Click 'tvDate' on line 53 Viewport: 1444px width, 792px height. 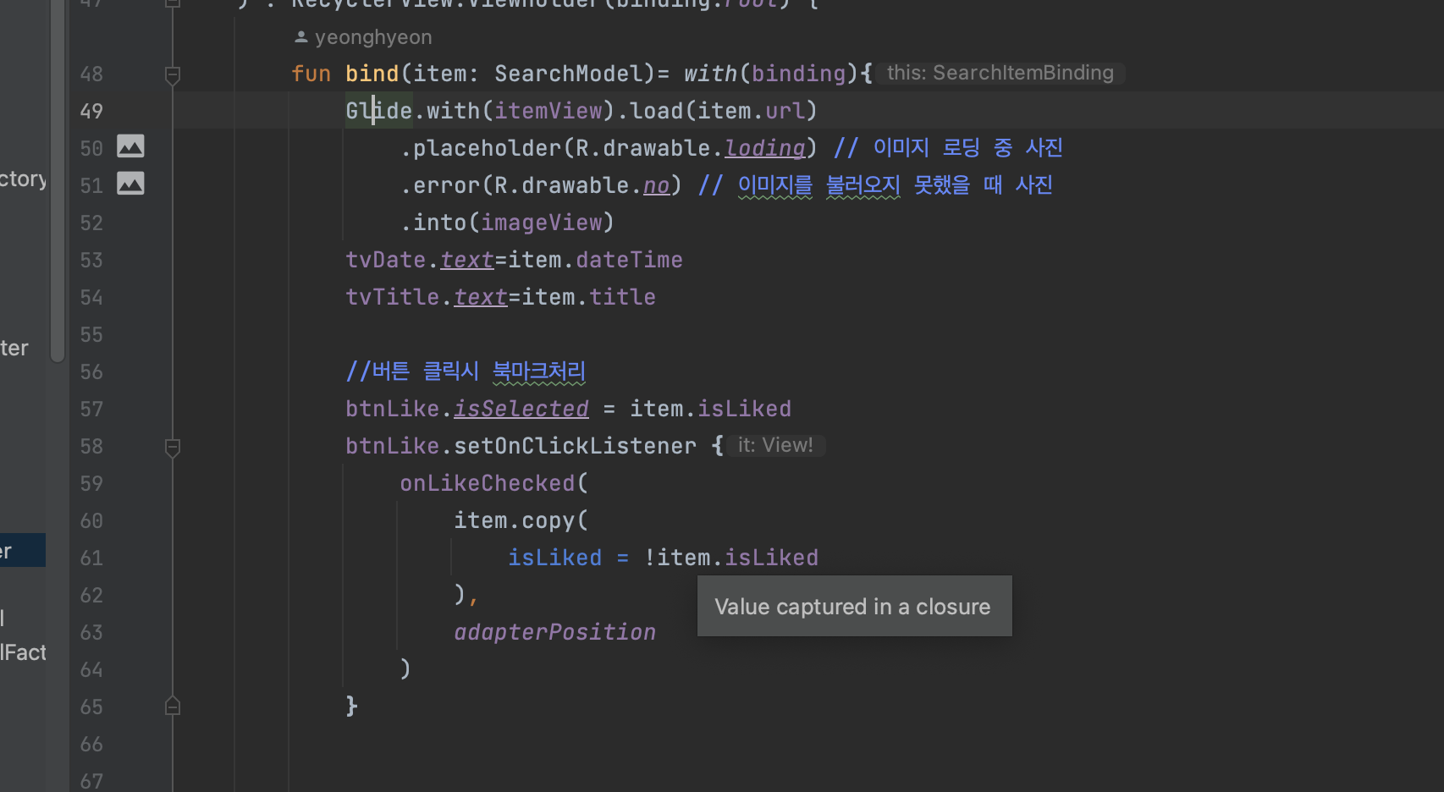tap(386, 260)
